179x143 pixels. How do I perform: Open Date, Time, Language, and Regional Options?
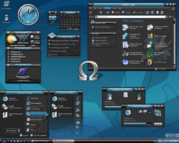point(157,45)
